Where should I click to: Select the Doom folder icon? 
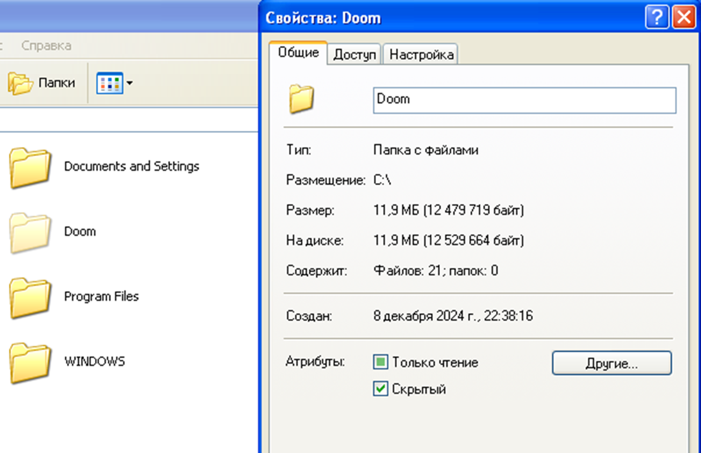(30, 233)
